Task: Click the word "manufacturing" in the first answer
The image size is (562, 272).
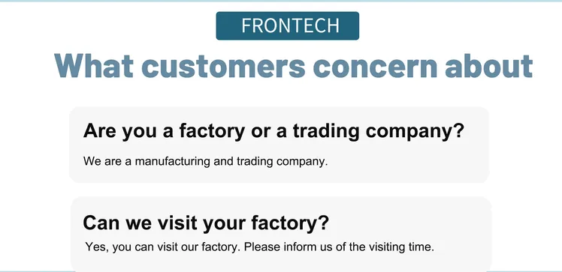Action: point(172,162)
